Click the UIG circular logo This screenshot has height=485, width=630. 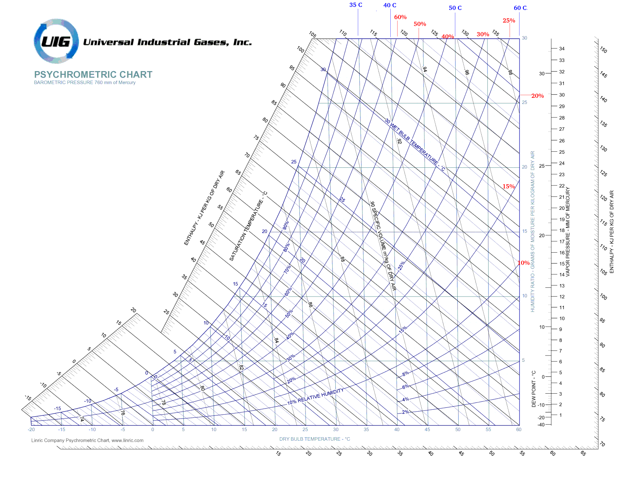[x=56, y=41]
